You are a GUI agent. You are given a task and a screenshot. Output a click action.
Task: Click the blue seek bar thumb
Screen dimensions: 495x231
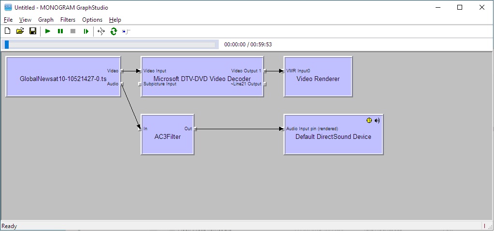click(x=7, y=44)
